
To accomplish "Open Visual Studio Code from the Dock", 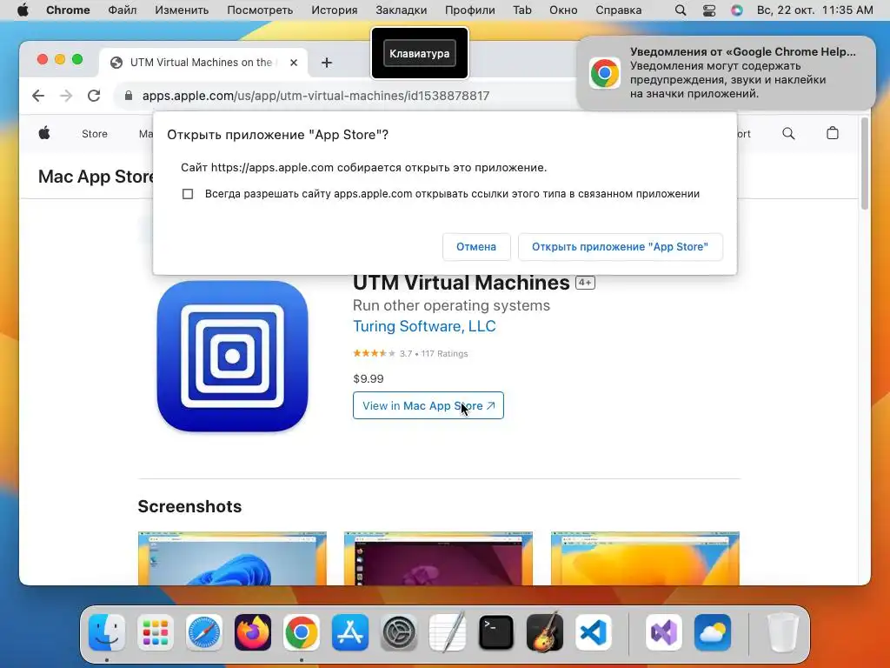I will (594, 632).
